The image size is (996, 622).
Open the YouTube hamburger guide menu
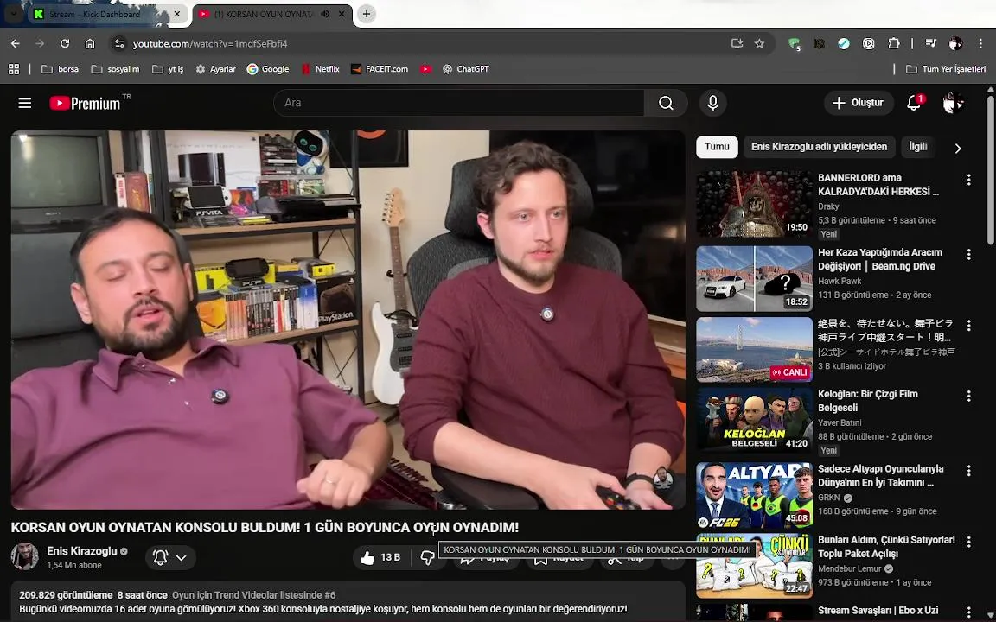[25, 103]
